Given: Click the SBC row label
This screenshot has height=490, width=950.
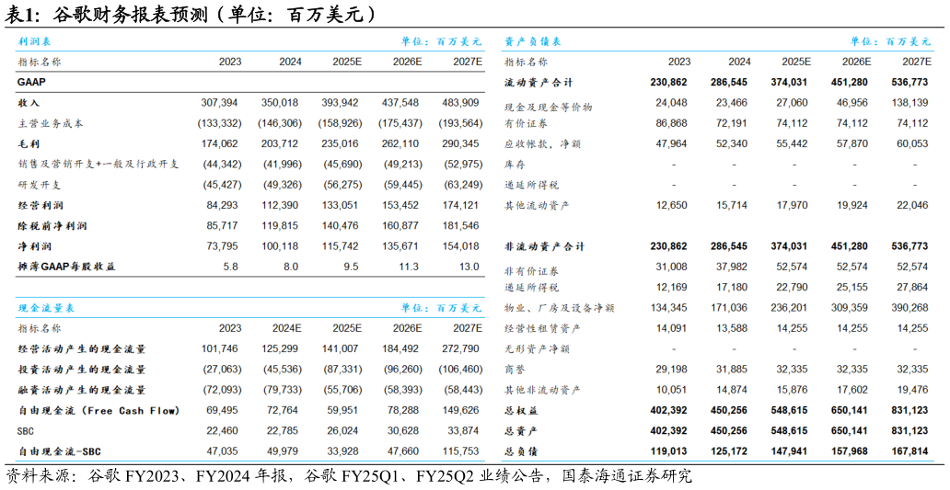Looking at the screenshot, I should (26, 431).
